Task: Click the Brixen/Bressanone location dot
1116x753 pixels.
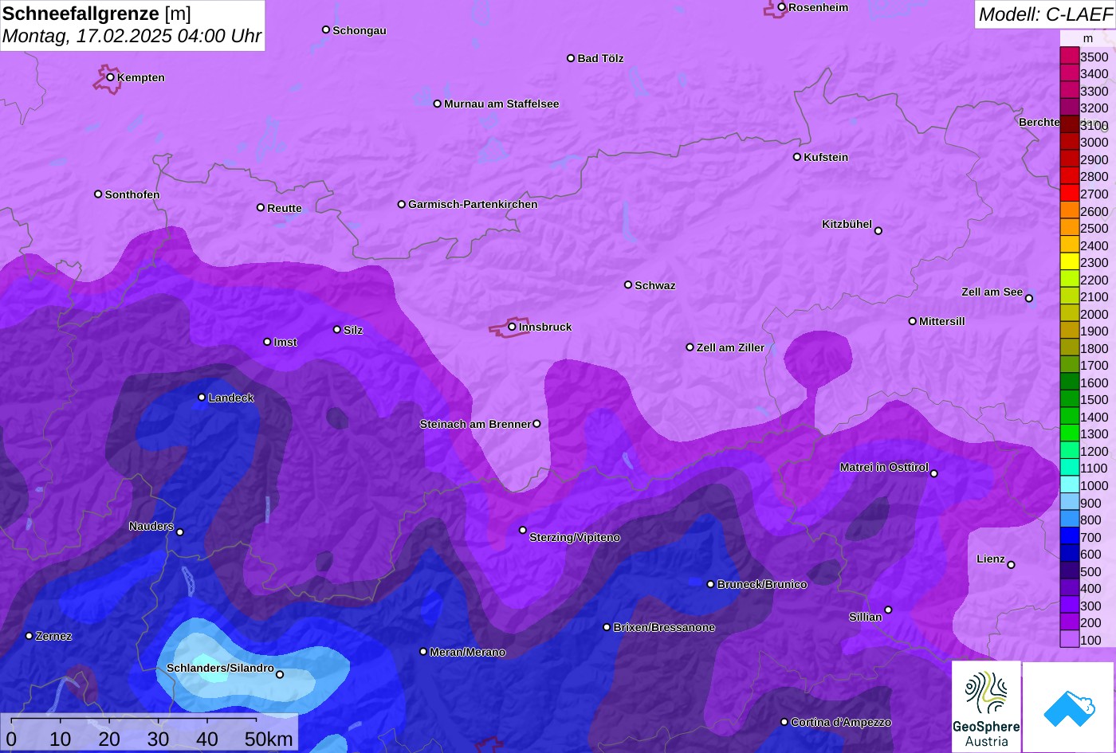Action: pyautogui.click(x=607, y=627)
